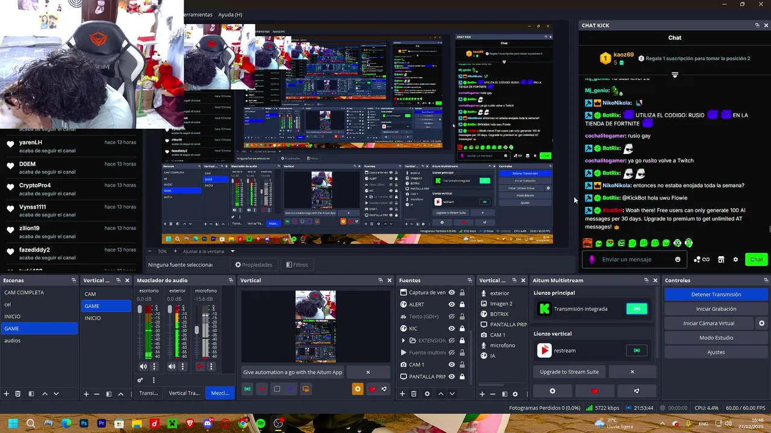
Task: Adjust exterior volume fader
Action: click(169, 310)
